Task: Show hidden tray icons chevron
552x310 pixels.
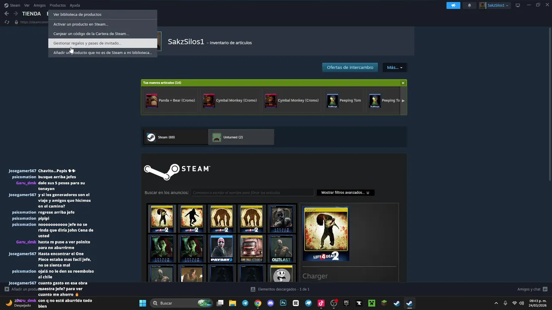Action: tap(496, 303)
